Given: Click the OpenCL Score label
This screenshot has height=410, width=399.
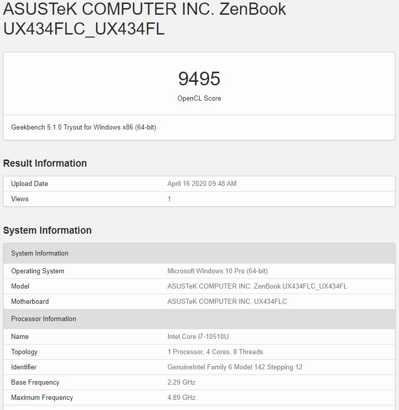Looking at the screenshot, I should (x=199, y=99).
